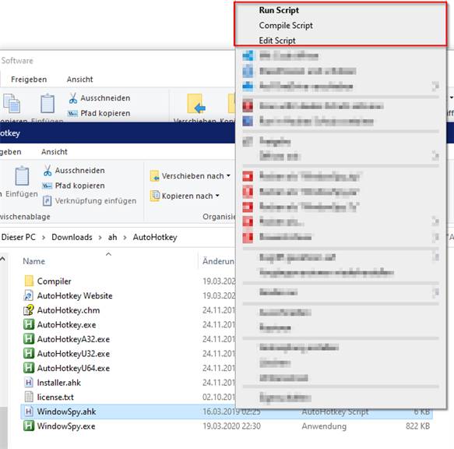Sort files by the Name column header
Viewport: 454px width, 449px height.
[x=34, y=261]
